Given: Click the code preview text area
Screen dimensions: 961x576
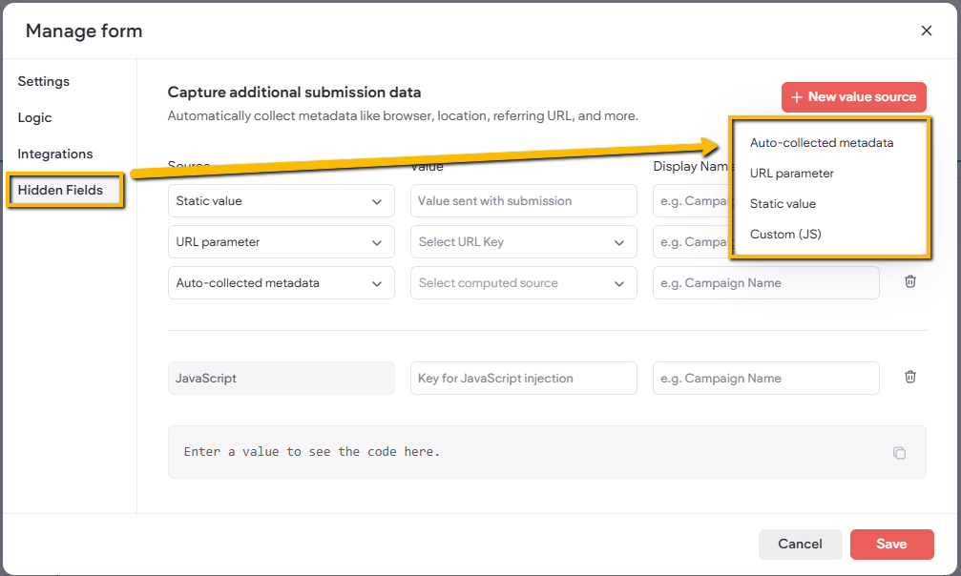Looking at the screenshot, I should [x=547, y=452].
